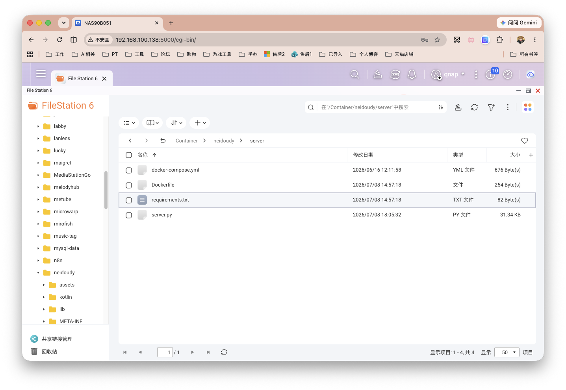Open the 50 items per page dropdown
Viewport: 566px width, 390px height.
[x=507, y=352]
